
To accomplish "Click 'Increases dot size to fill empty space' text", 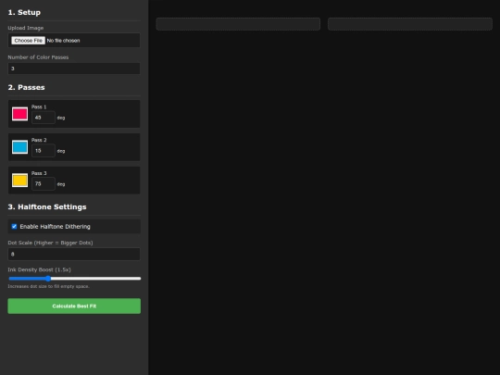I will click(x=48, y=286).
